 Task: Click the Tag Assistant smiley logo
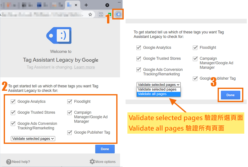pos(59,35)
